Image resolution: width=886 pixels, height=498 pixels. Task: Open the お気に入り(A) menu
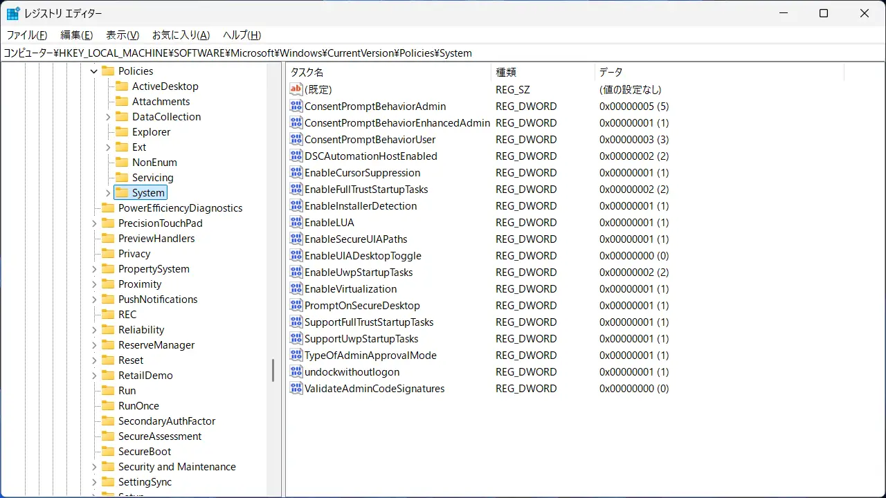181,35
